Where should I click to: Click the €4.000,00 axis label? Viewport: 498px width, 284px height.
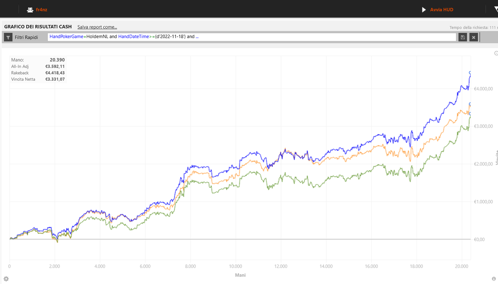pos(483,89)
